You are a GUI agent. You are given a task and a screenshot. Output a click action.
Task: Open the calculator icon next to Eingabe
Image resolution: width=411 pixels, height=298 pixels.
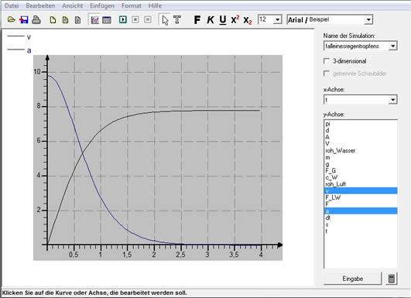point(392,279)
